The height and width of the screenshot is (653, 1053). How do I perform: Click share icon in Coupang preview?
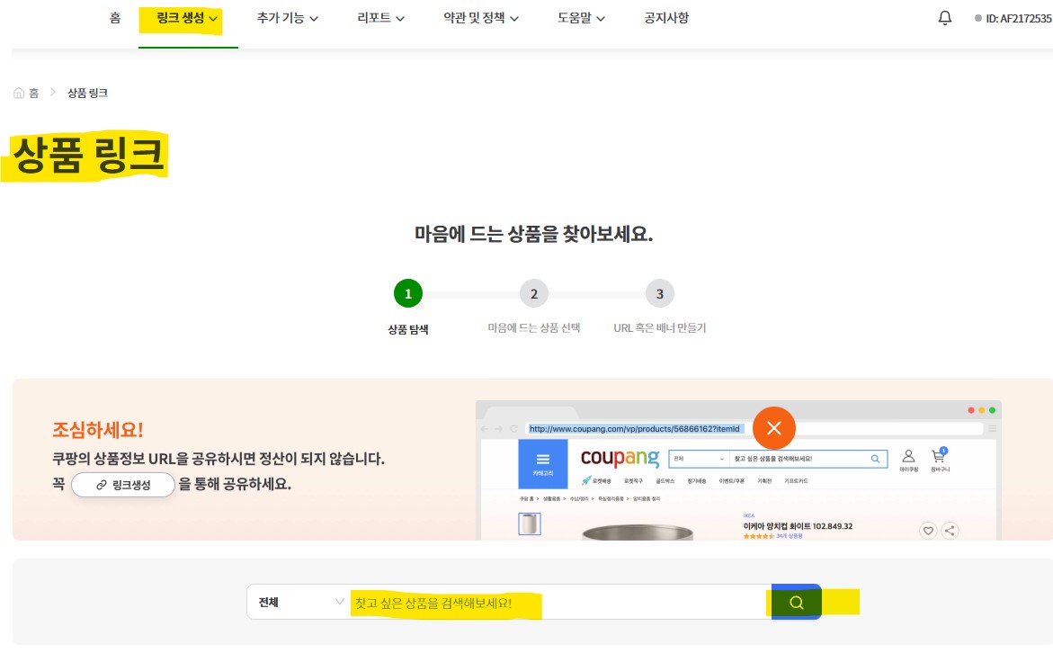tap(950, 531)
